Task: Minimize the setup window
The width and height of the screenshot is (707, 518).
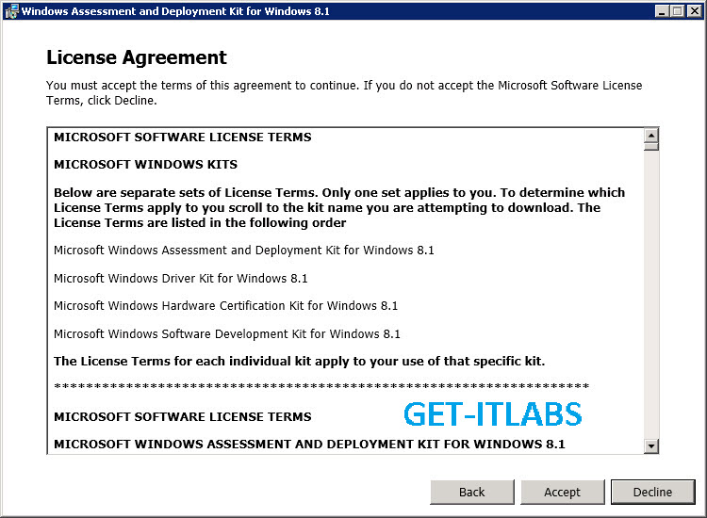Action: coord(662,11)
